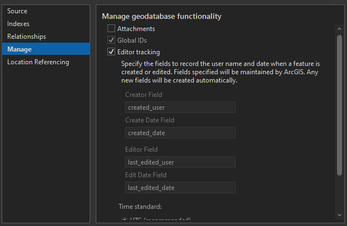Click the scrollbar down arrow
347x226 pixels.
point(339,214)
